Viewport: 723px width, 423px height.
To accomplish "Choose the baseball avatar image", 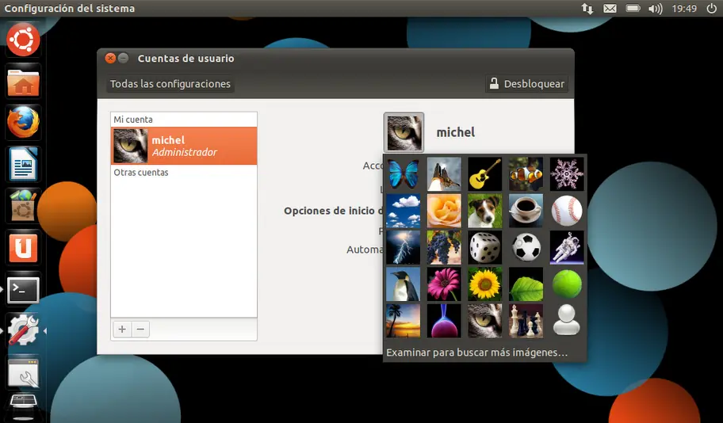I will [567, 211].
